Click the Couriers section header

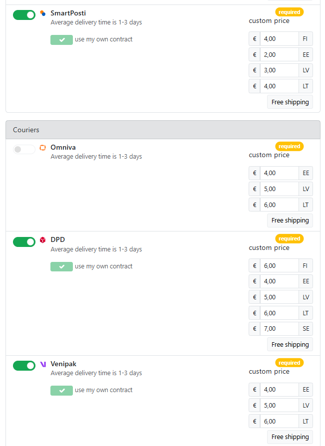pos(163,130)
